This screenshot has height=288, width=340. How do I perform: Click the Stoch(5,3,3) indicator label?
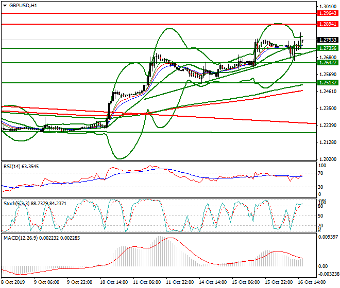pyautogui.click(x=35, y=204)
